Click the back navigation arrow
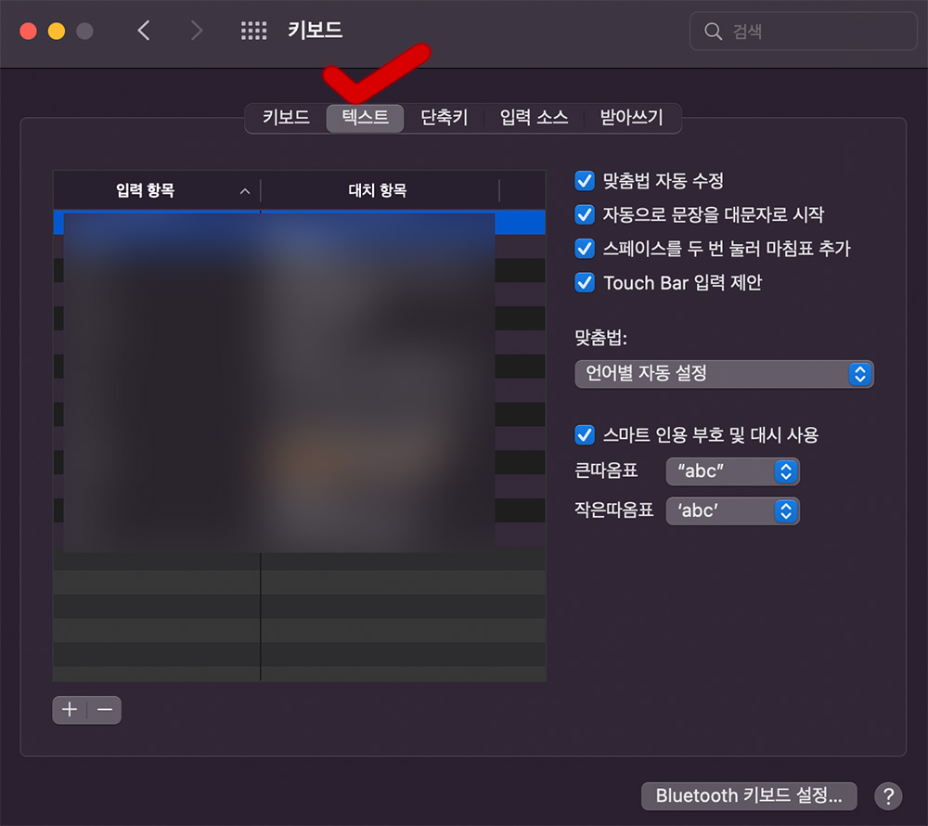Image resolution: width=928 pixels, height=826 pixels. tap(144, 30)
